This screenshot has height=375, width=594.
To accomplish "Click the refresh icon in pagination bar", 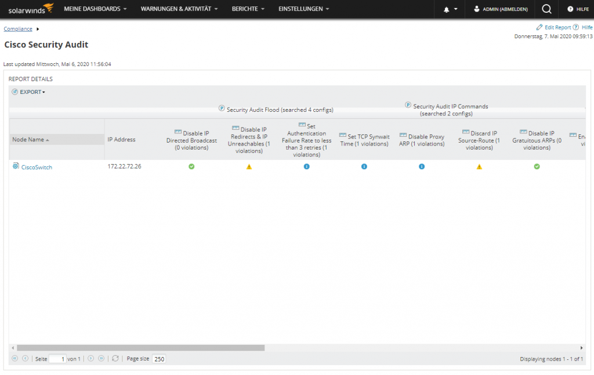I will (x=115, y=359).
